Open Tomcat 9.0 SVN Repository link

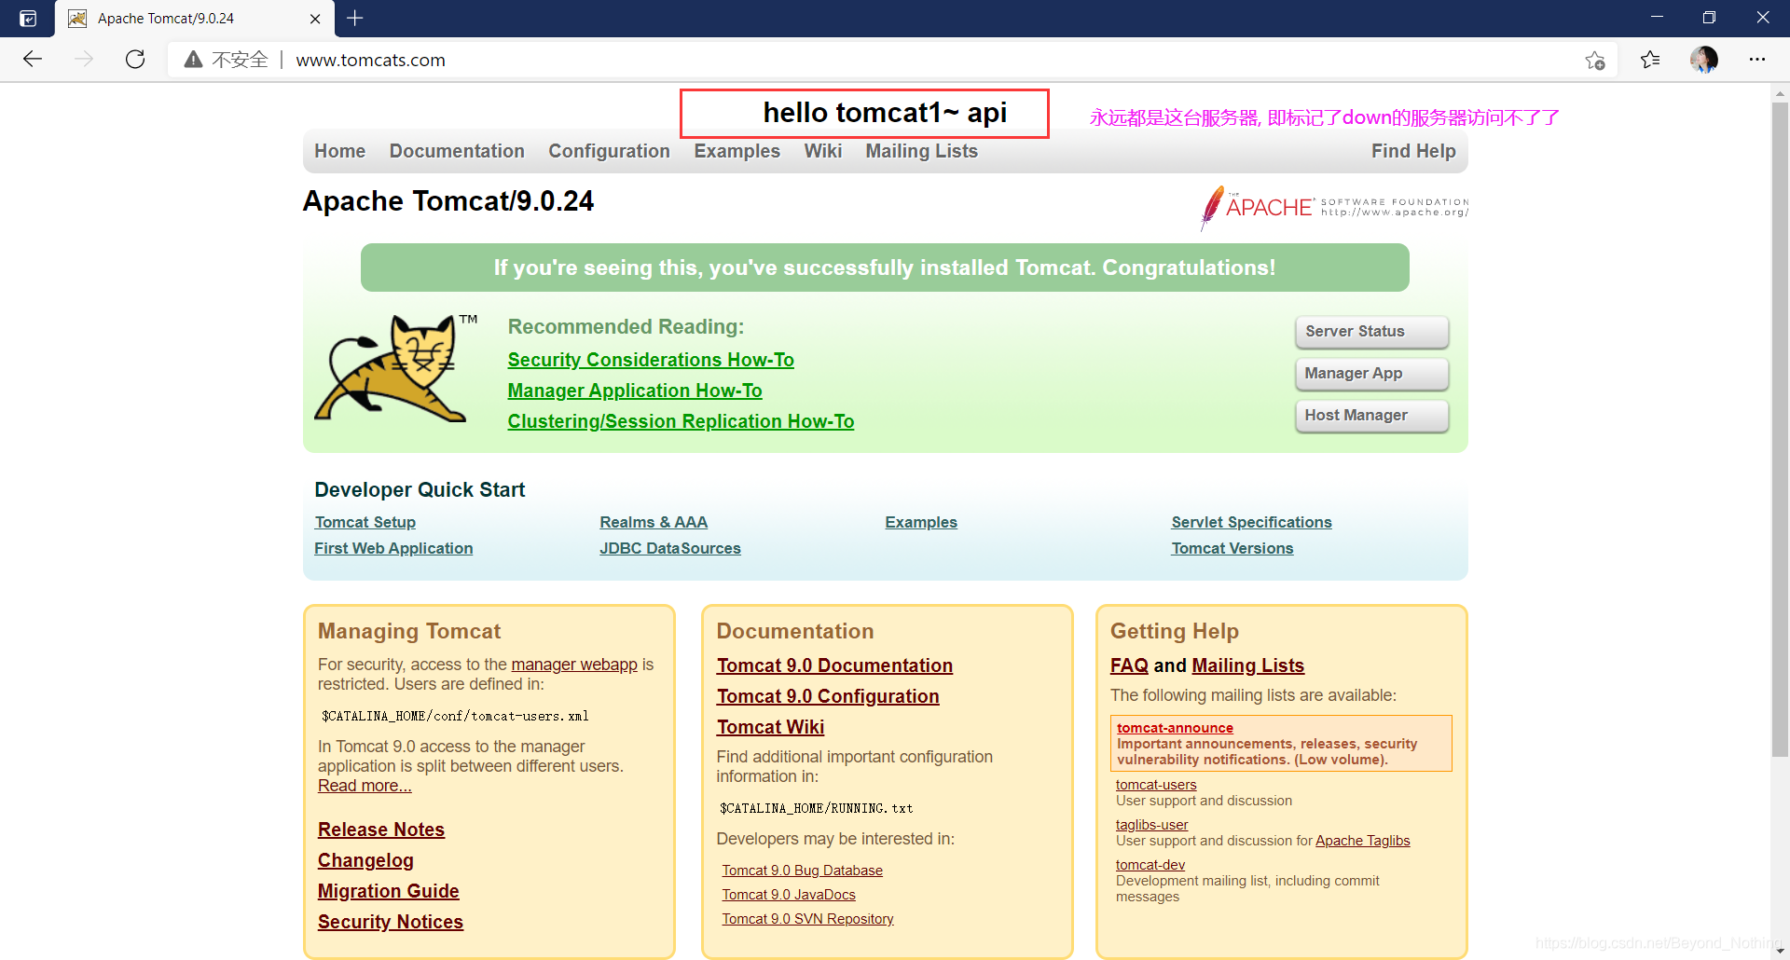click(807, 919)
